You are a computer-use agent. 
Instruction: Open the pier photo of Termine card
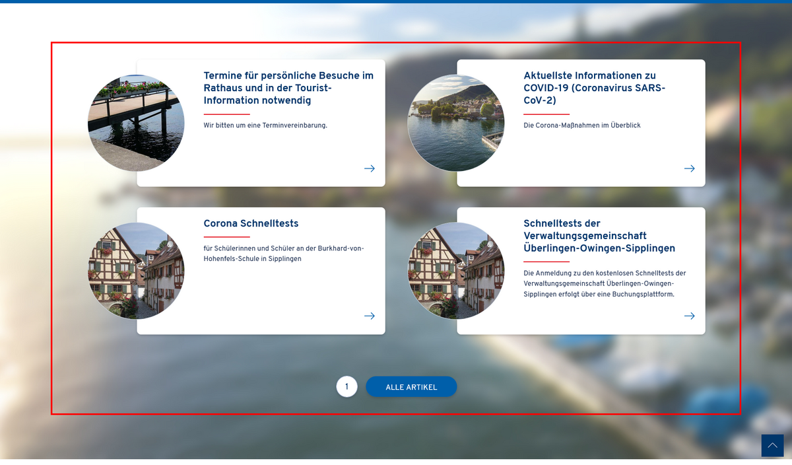[x=136, y=123]
